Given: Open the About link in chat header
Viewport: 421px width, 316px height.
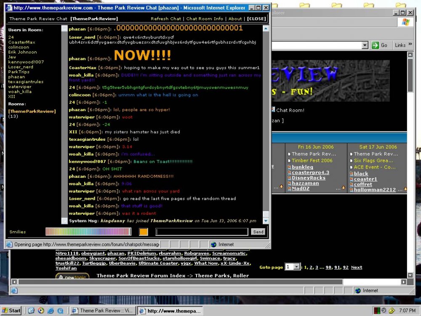Looking at the screenshot, I should click(235, 19).
